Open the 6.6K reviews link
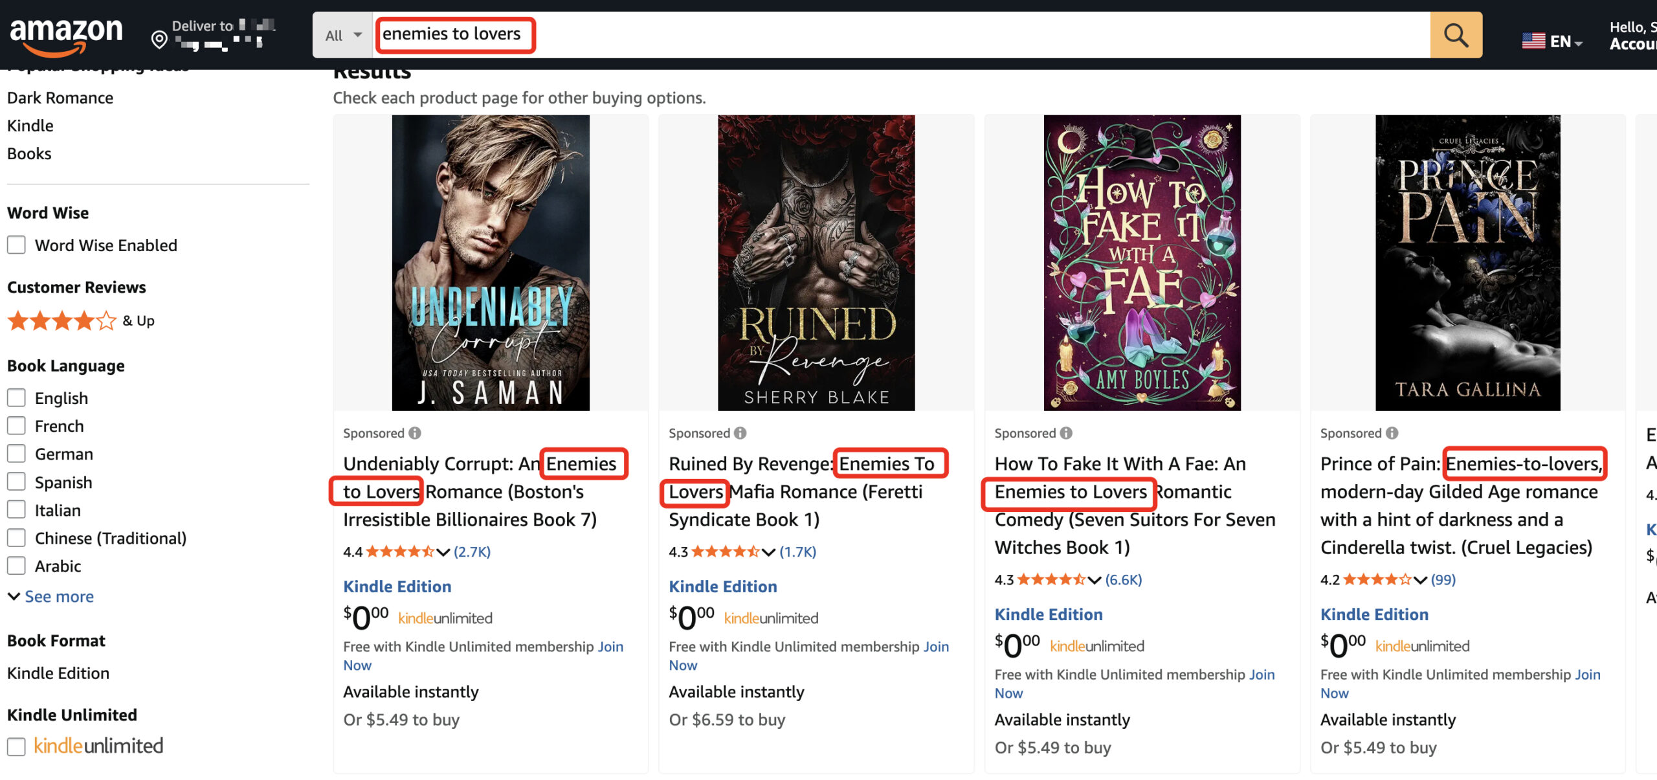Image resolution: width=1657 pixels, height=780 pixels. pyautogui.click(x=1123, y=580)
